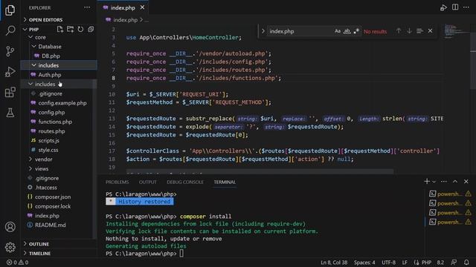This screenshot has height=267, width=476.
Task: Open the Manage gear settings icon
Action: tap(10, 247)
